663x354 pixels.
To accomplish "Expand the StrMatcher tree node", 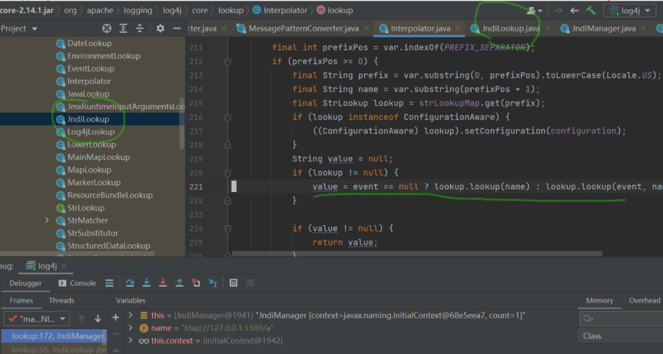I will 47,220.
